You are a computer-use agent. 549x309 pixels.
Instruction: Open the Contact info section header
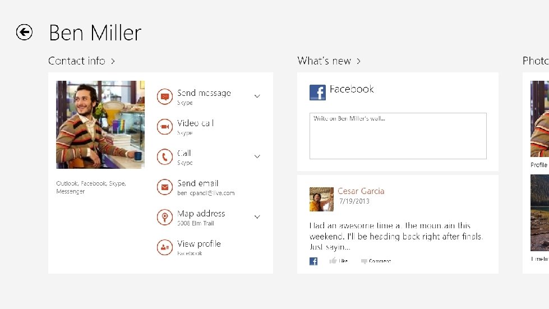point(81,61)
